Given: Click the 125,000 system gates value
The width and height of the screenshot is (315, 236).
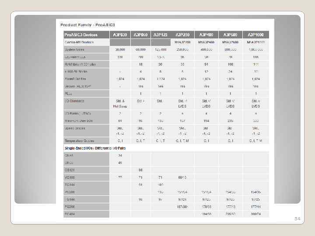Looking at the screenshot, I should tap(161, 49).
